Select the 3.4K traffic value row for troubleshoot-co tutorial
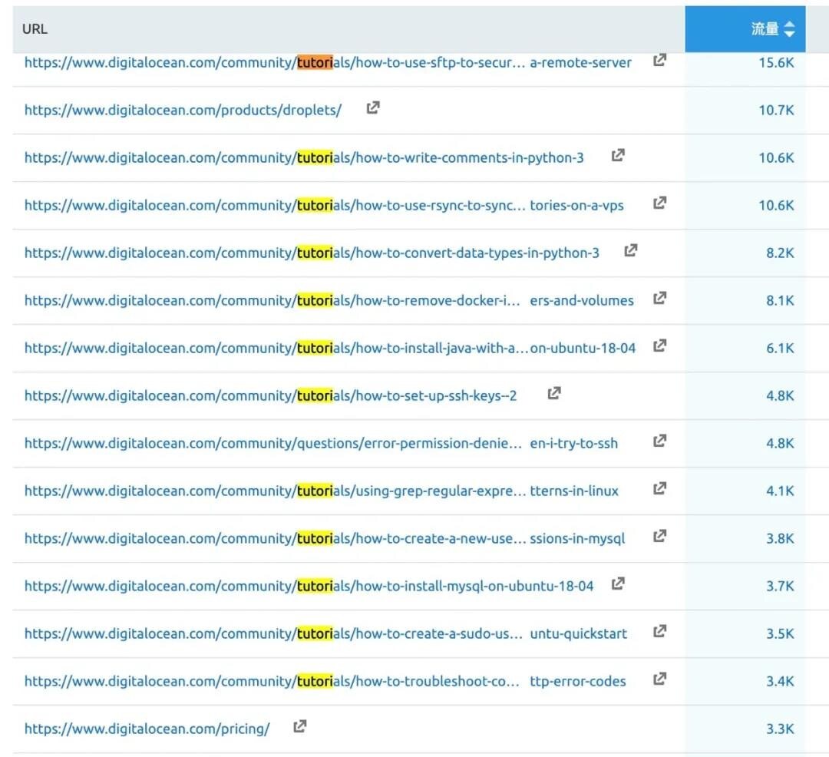829x757 pixels. 780,680
